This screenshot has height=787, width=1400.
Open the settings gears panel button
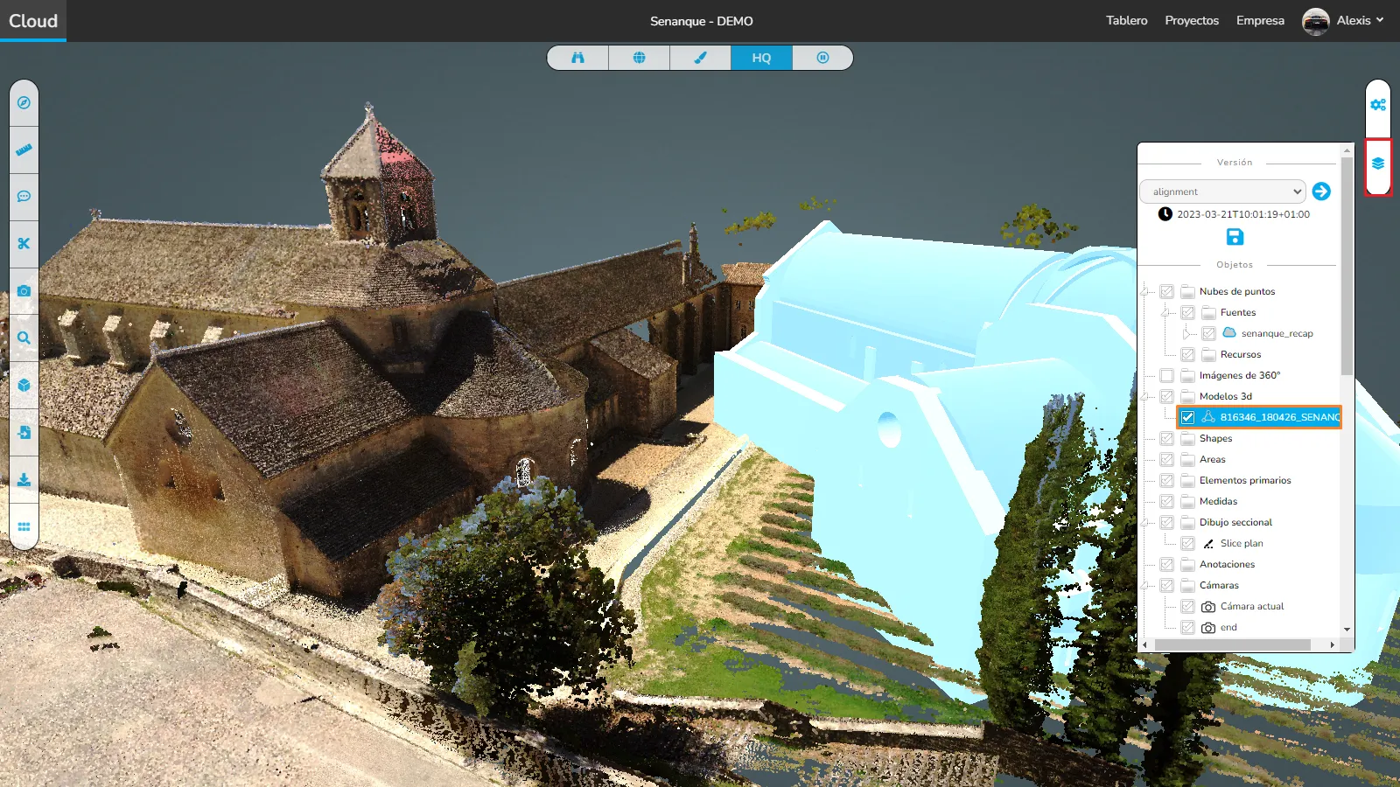[x=1378, y=105]
